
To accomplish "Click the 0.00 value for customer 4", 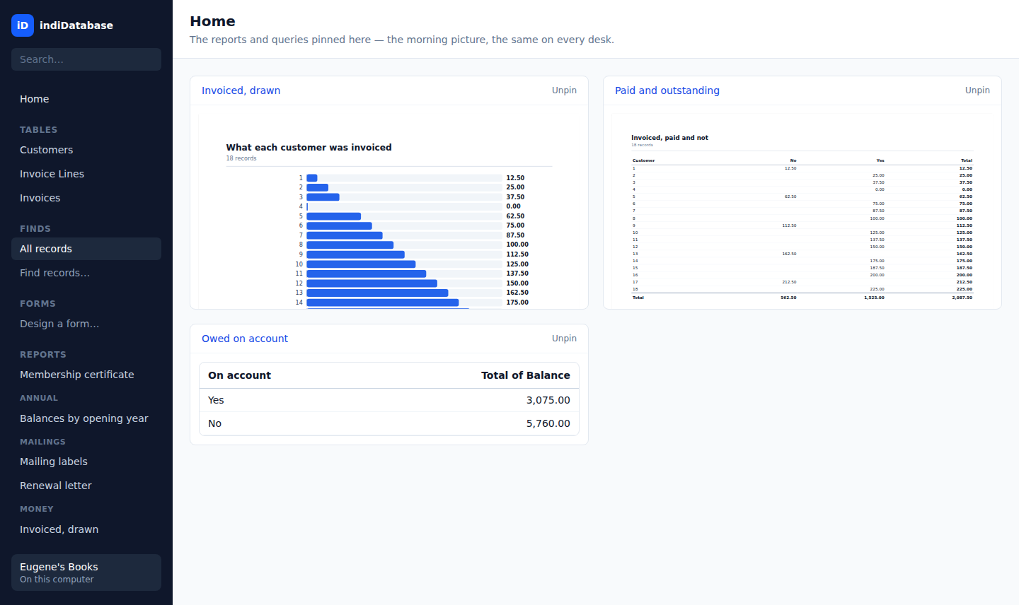I will [x=513, y=206].
